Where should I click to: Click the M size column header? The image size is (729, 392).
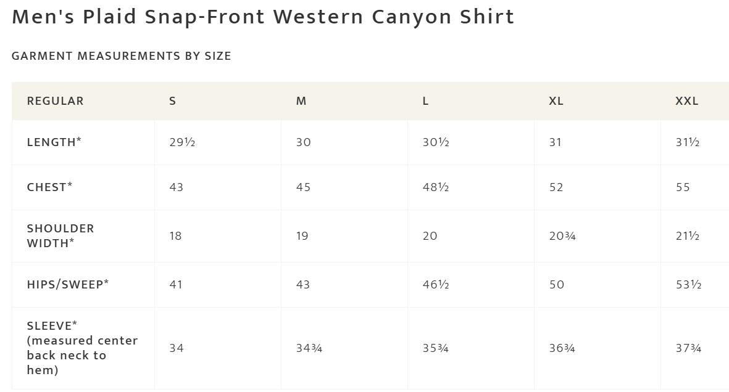pyautogui.click(x=301, y=101)
